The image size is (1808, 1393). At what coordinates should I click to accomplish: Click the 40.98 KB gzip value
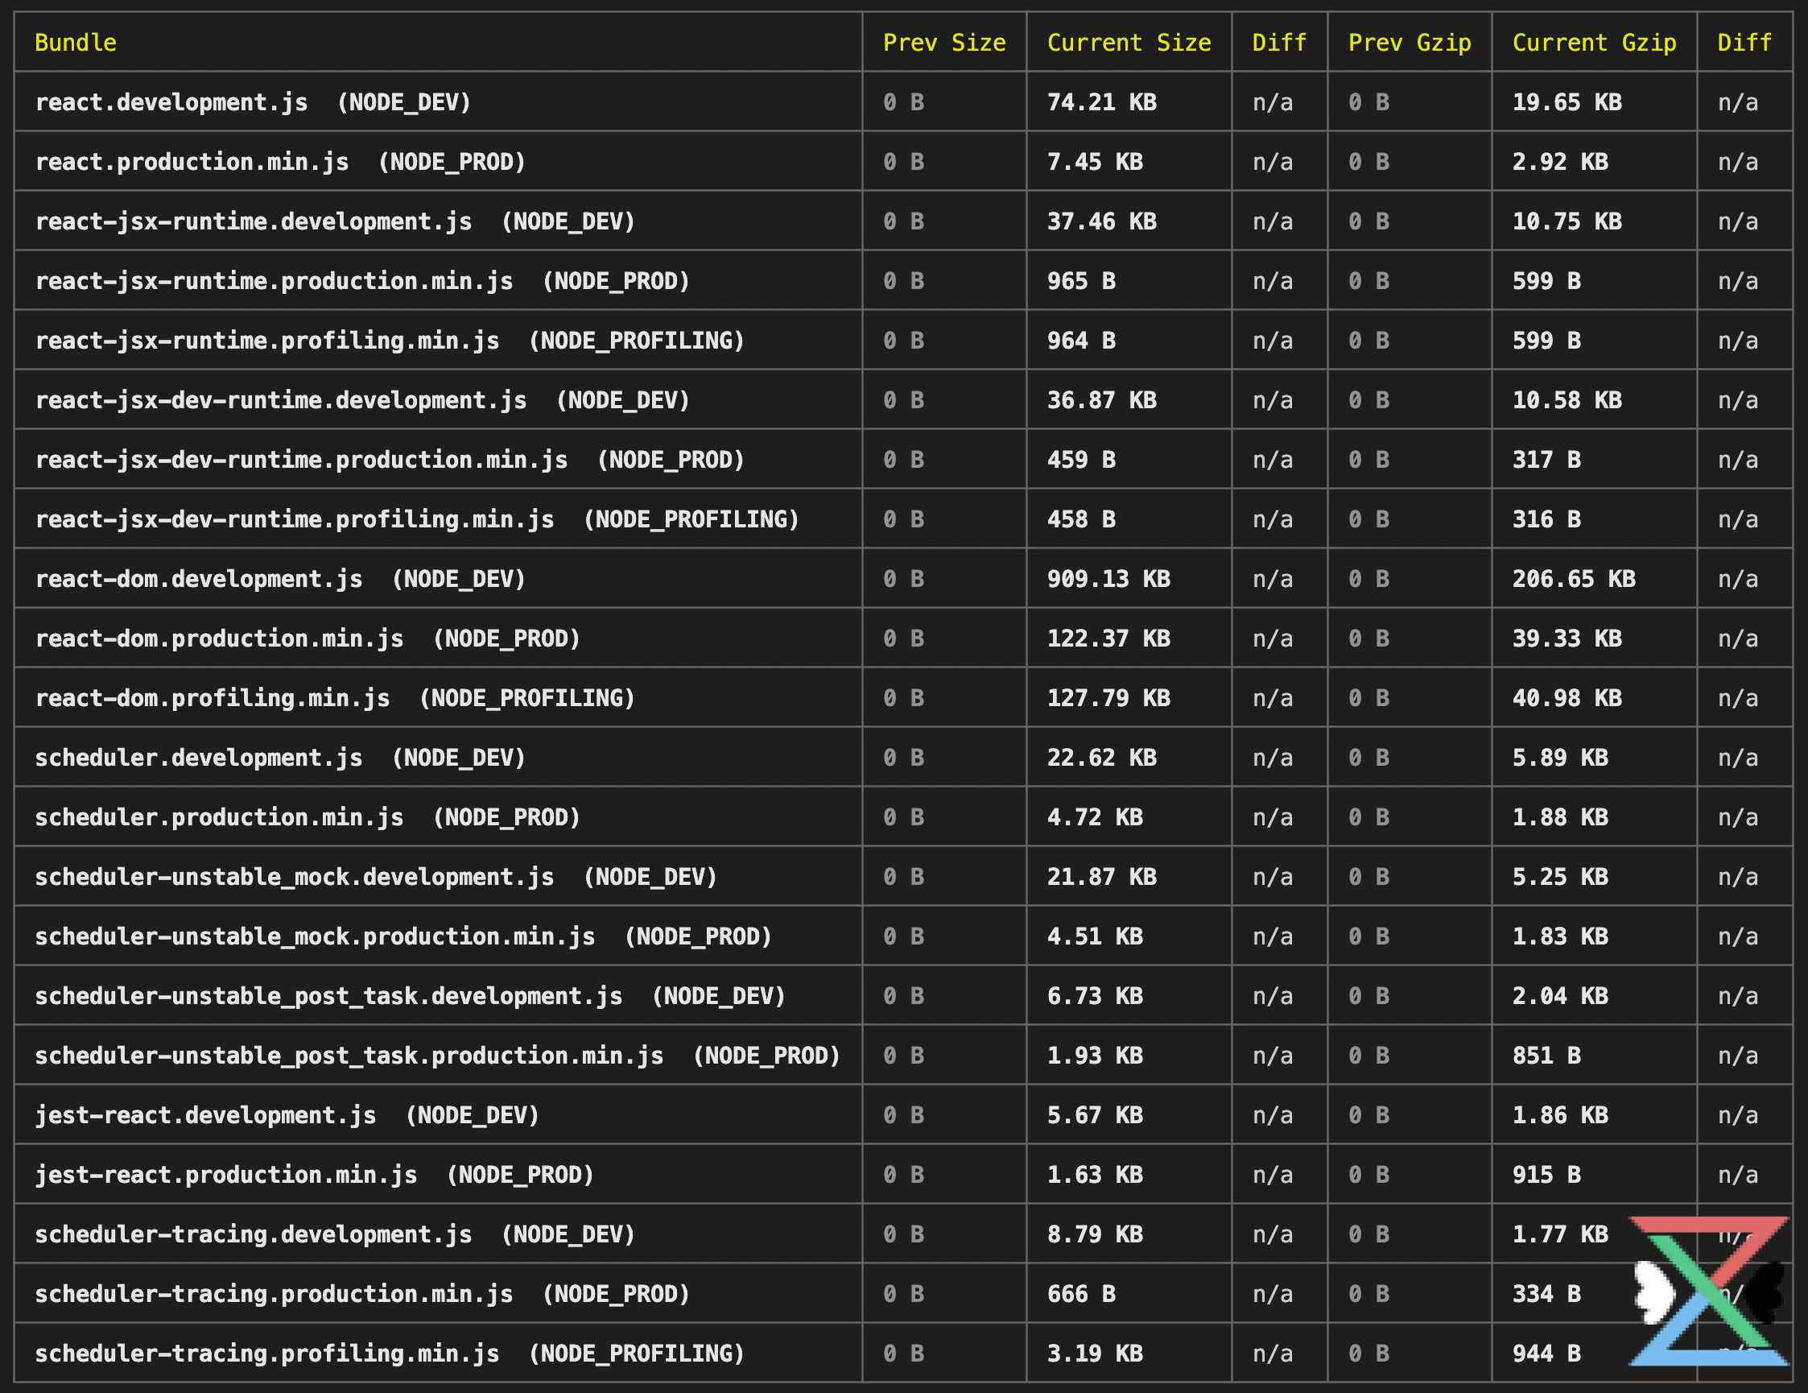click(x=1567, y=698)
